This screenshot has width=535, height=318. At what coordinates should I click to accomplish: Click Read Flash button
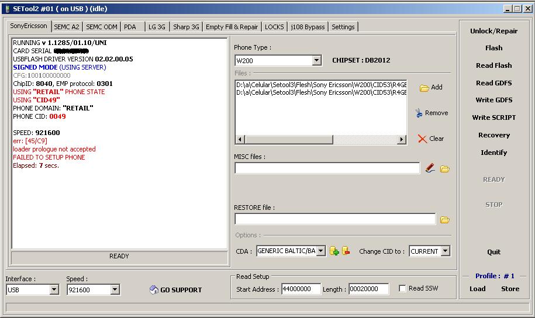(x=493, y=65)
